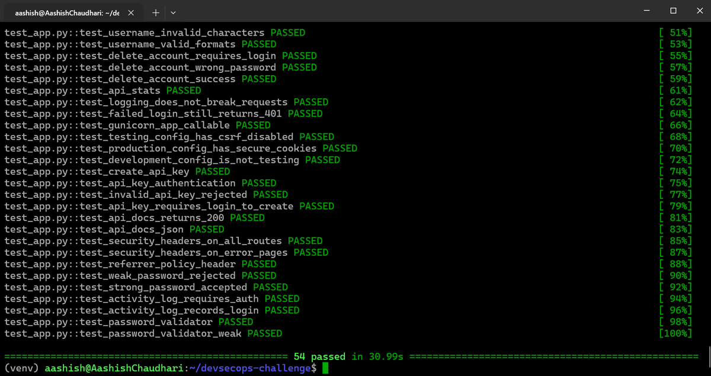Click the test_username_invalid_characters line
This screenshot has height=376, width=711.
coord(155,33)
